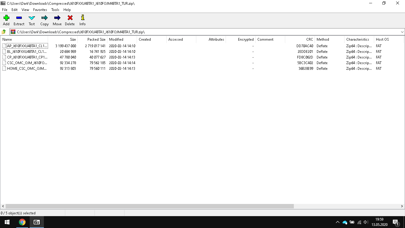Click the packed size 79 562 185
This screenshot has height=228, width=405.
click(98, 63)
